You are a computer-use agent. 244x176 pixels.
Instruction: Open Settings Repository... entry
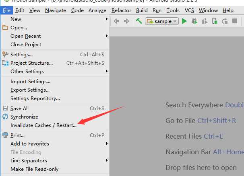pyautogui.click(x=55, y=98)
